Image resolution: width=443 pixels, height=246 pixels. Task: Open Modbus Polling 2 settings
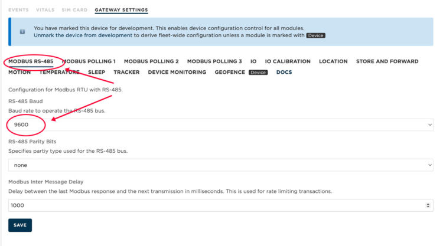click(x=151, y=61)
